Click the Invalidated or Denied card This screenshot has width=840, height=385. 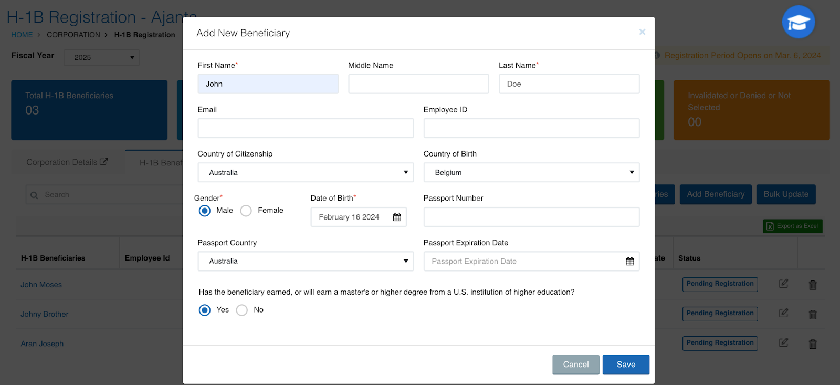[x=752, y=110]
